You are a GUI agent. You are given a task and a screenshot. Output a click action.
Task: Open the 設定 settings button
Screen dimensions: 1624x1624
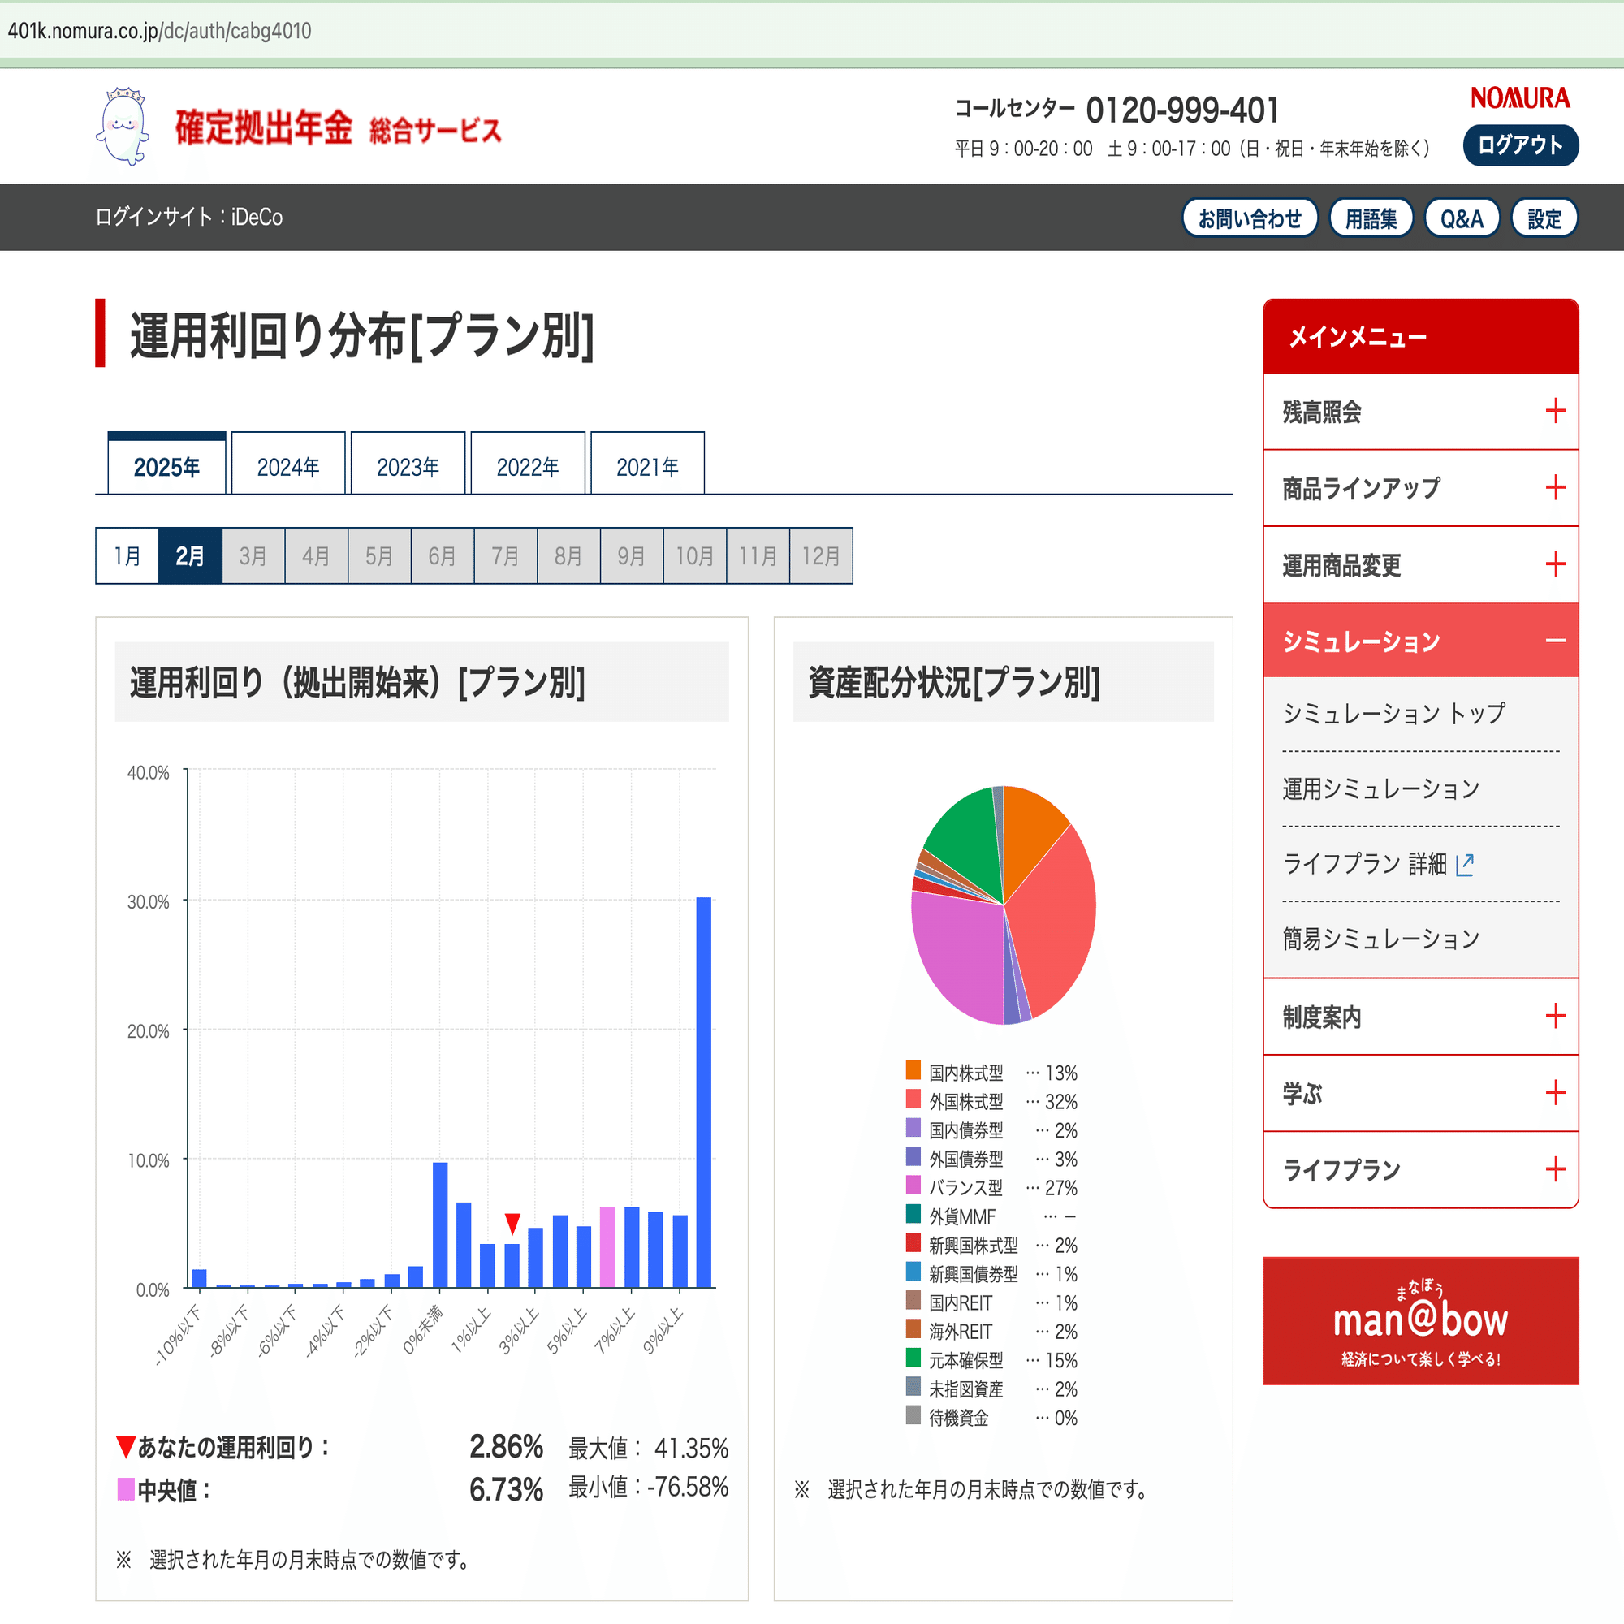(1544, 217)
